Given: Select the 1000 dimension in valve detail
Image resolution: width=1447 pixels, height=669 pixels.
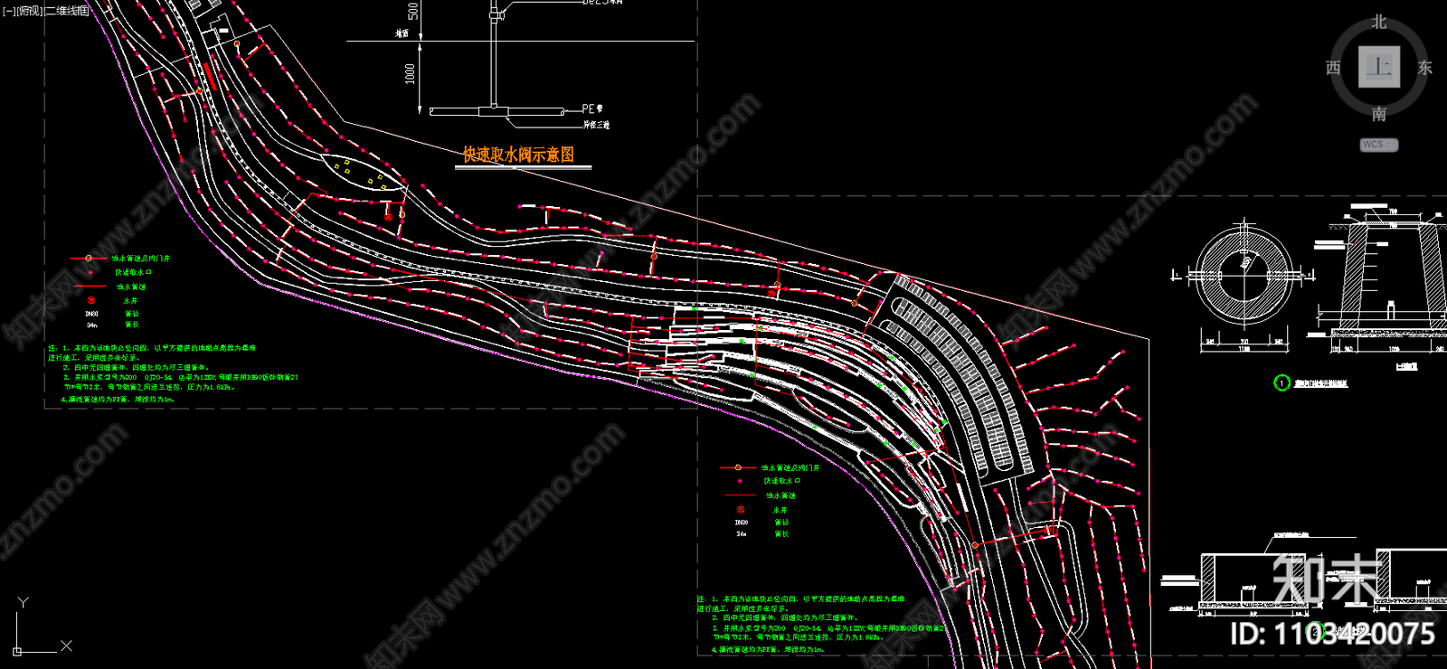Looking at the screenshot, I should click(x=411, y=73).
